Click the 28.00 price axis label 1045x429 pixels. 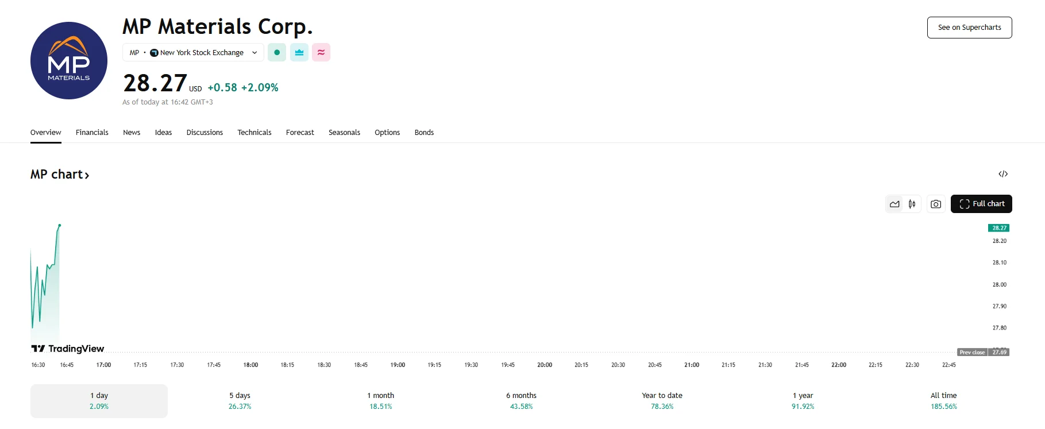click(x=1000, y=284)
